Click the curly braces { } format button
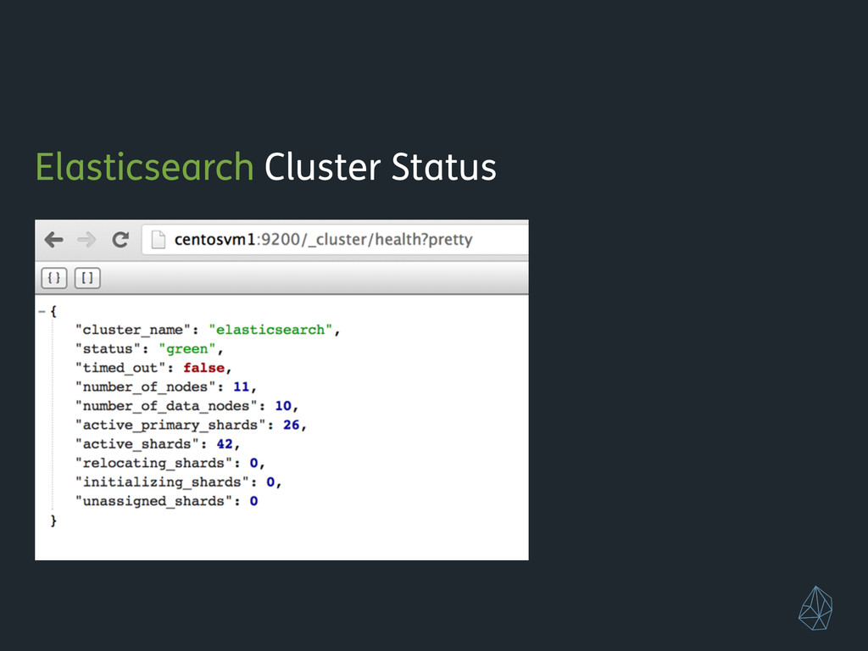 click(54, 278)
